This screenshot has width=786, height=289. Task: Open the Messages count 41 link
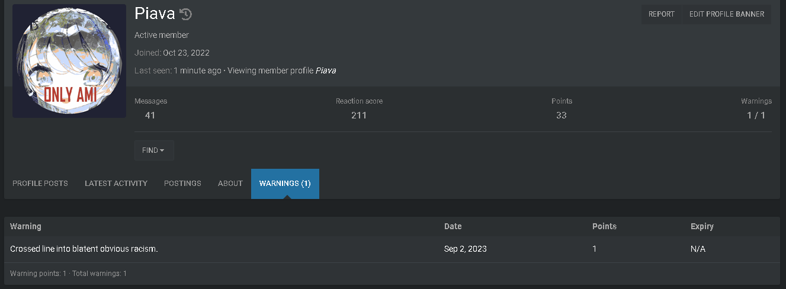[150, 115]
